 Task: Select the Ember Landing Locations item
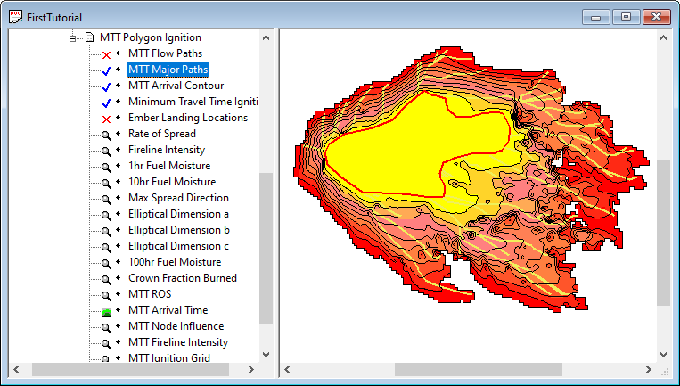188,118
